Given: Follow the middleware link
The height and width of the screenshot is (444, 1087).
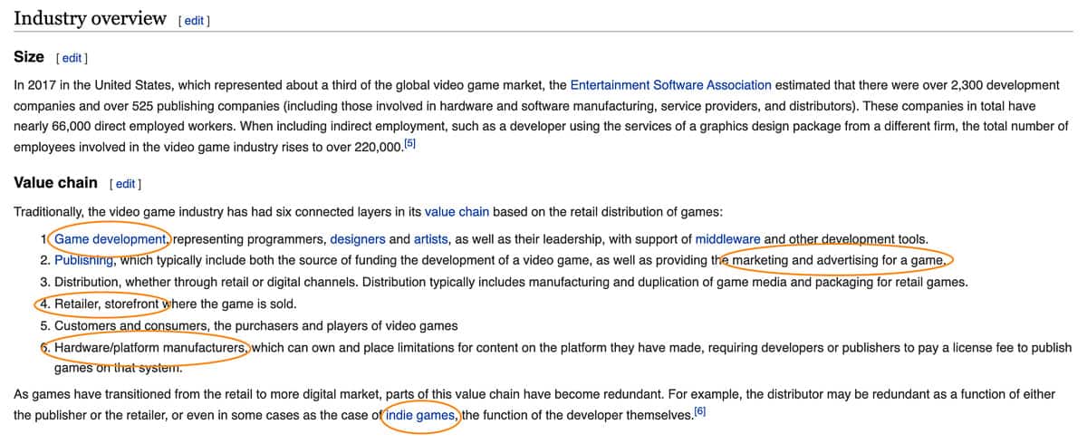Looking at the screenshot, I should click(727, 240).
